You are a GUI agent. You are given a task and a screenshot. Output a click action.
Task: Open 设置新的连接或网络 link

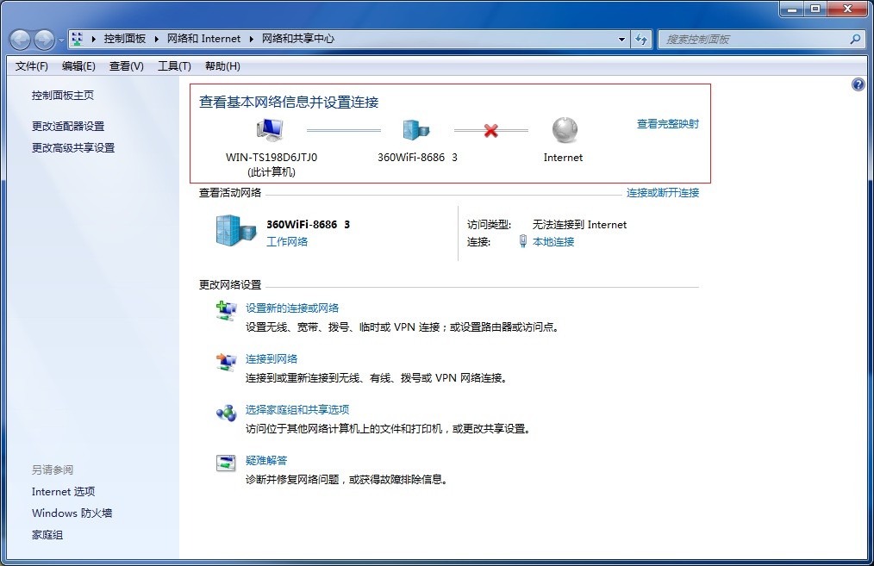[x=292, y=308]
